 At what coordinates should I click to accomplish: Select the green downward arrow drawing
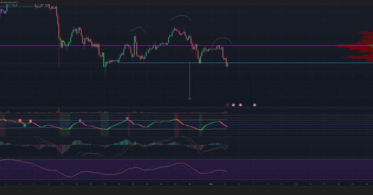click(190, 81)
